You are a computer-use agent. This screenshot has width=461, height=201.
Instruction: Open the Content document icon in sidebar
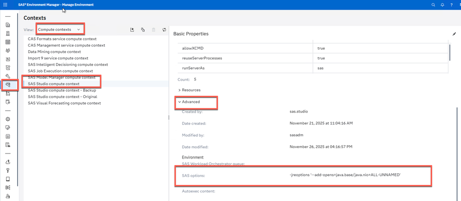click(8, 25)
